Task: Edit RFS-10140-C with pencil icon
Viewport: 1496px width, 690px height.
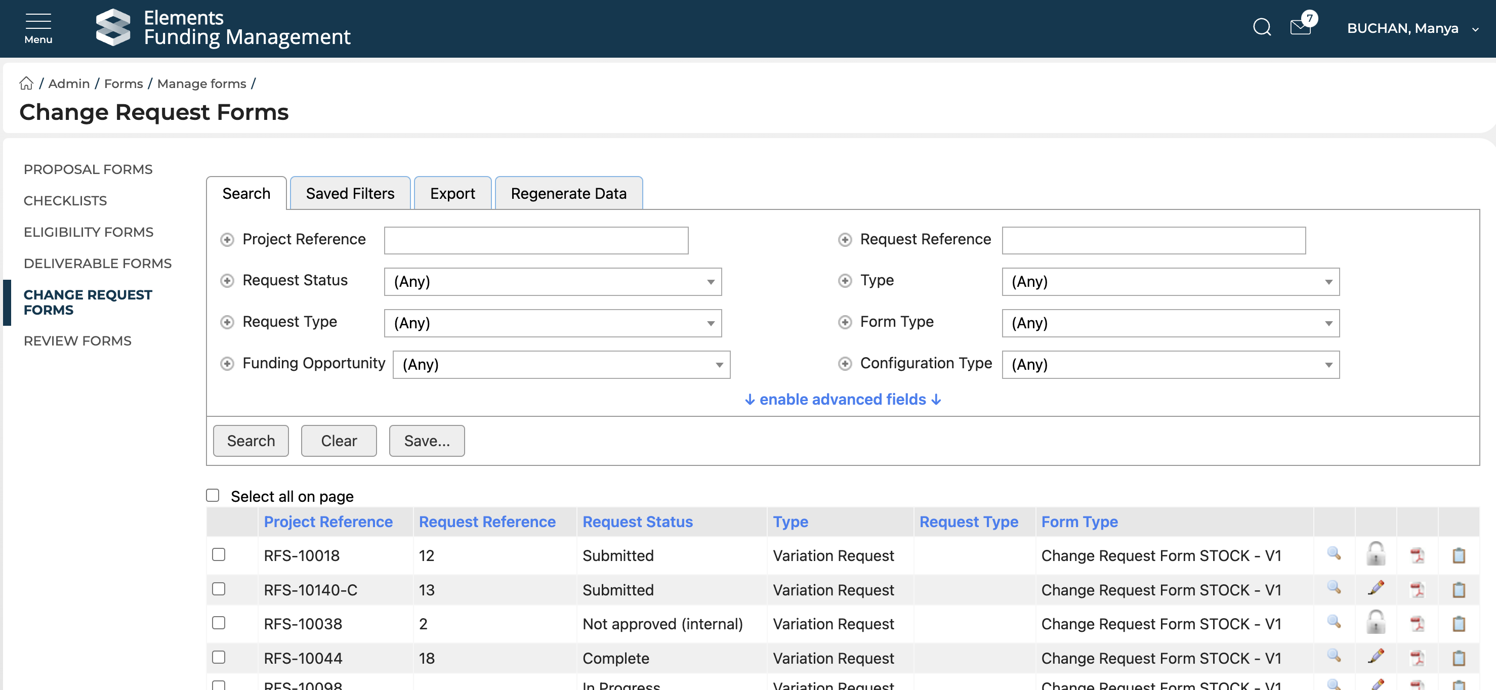Action: point(1375,588)
